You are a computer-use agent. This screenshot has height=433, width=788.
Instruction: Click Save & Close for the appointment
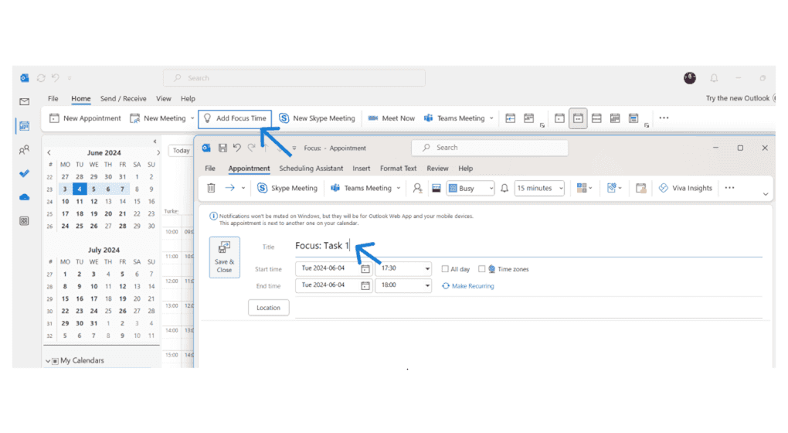(224, 256)
